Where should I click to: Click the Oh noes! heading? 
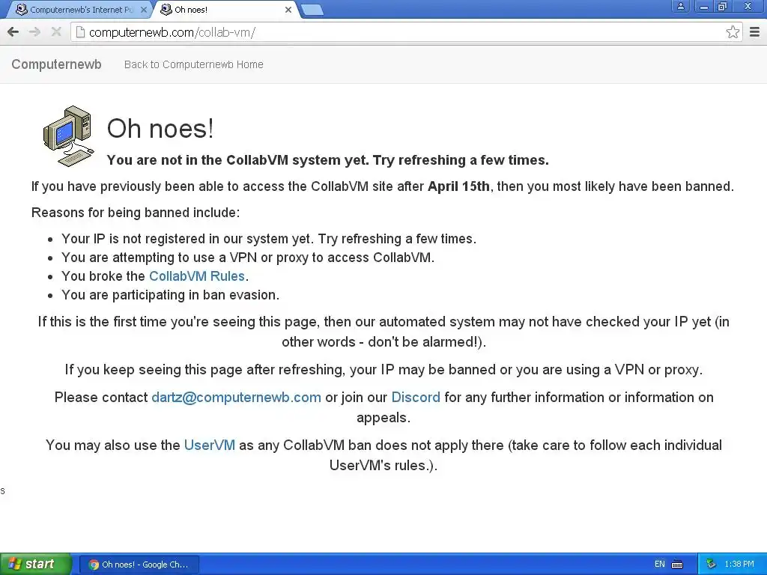pyautogui.click(x=160, y=129)
